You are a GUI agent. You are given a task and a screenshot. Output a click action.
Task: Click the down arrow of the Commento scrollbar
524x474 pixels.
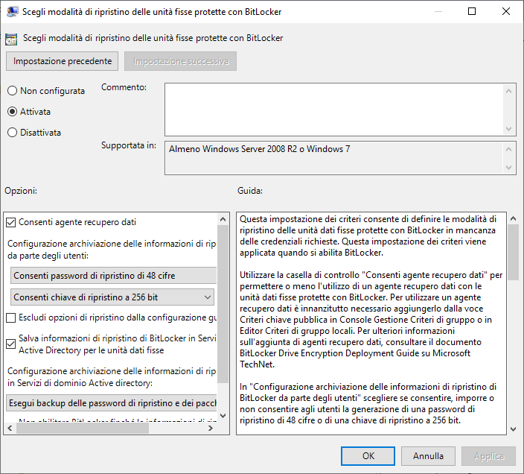508,128
